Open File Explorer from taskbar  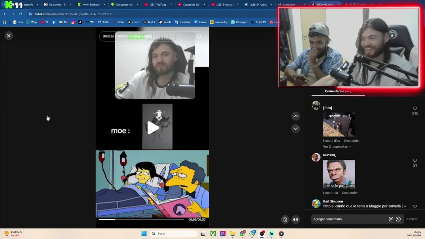point(232,234)
